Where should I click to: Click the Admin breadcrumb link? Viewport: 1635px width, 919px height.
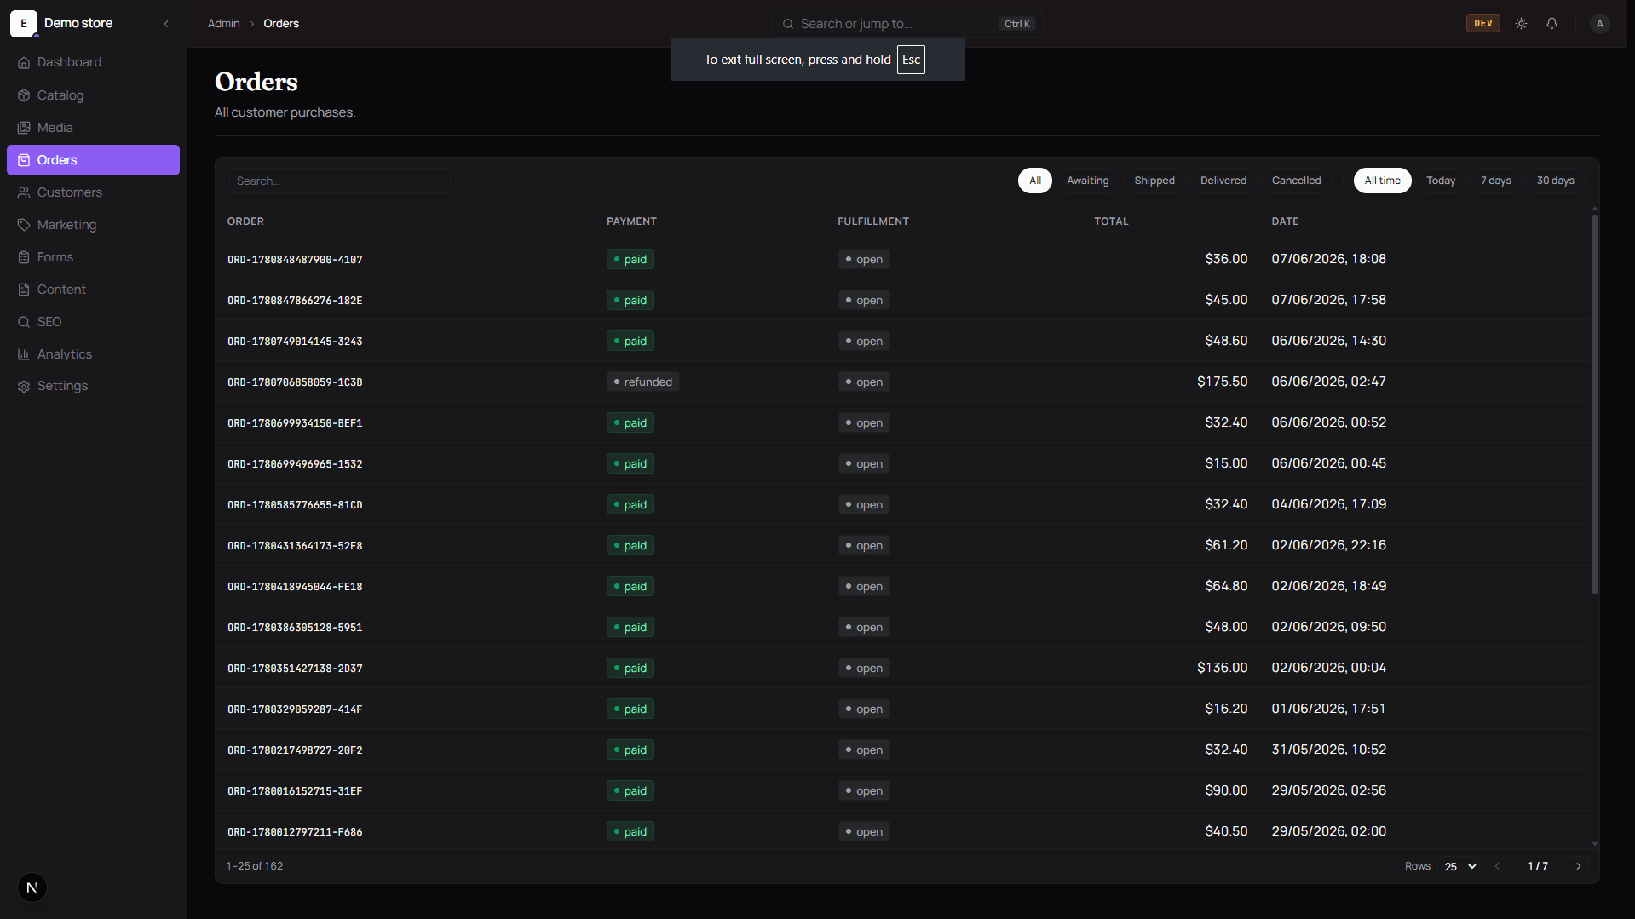(x=223, y=24)
